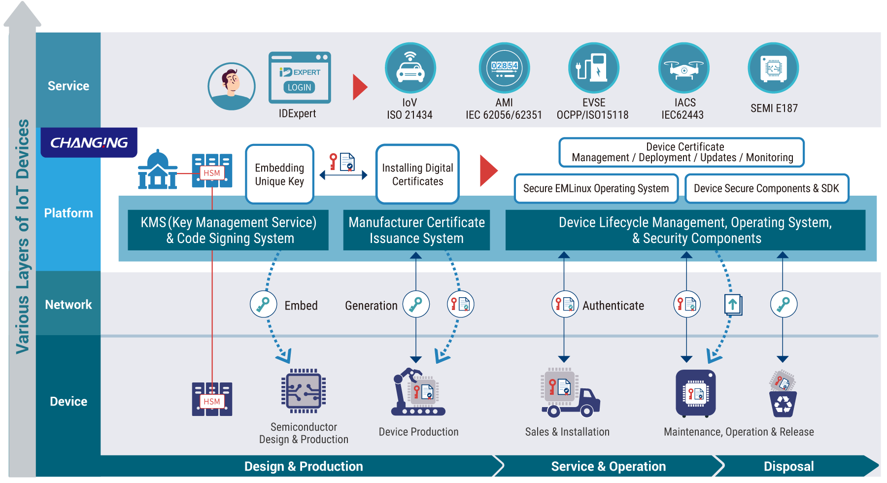Click the user avatar portrait
The height and width of the screenshot is (483, 887).
pos(232,86)
